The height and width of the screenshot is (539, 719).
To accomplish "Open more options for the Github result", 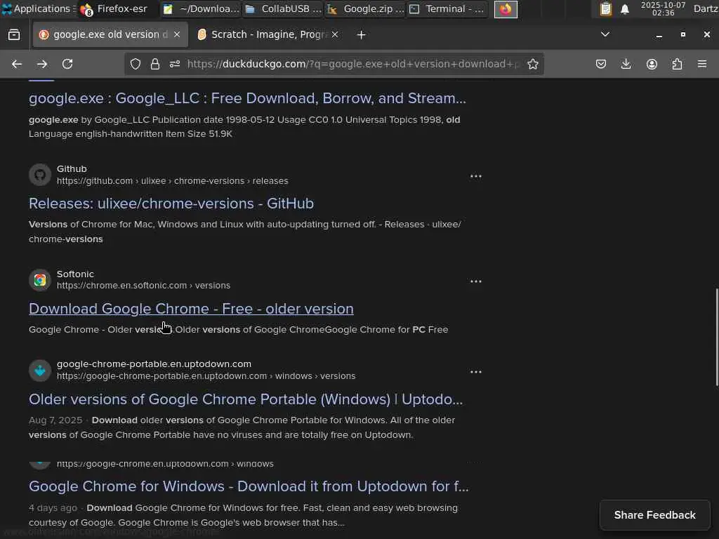I will pyautogui.click(x=476, y=176).
